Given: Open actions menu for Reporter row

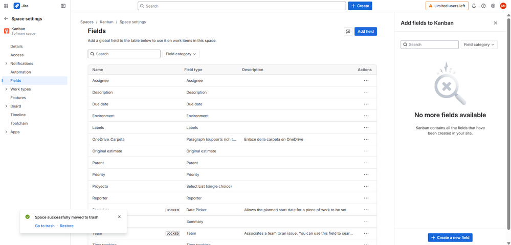Looking at the screenshot, I should tap(366, 198).
